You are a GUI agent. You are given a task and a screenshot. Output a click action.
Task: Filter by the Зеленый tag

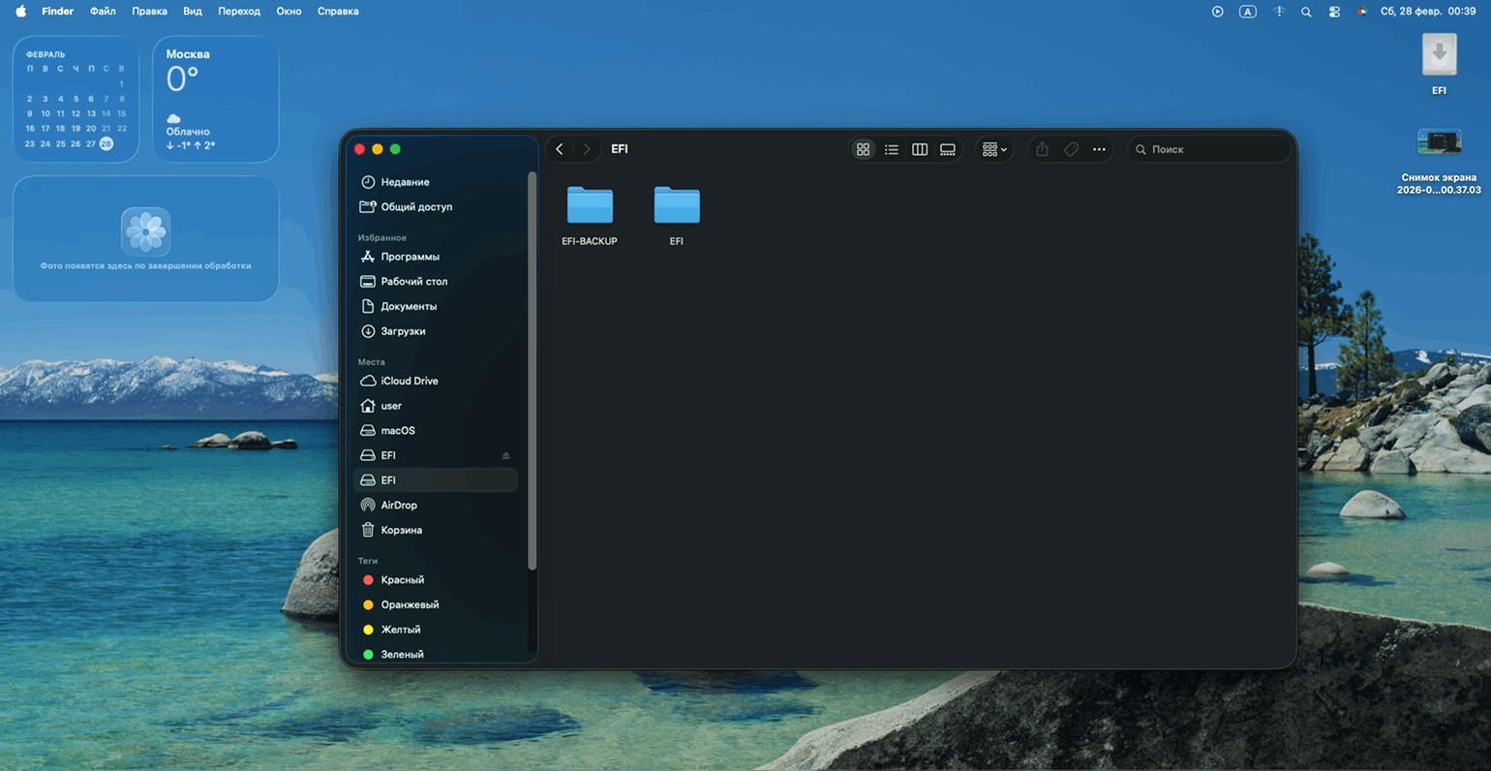tap(436, 655)
